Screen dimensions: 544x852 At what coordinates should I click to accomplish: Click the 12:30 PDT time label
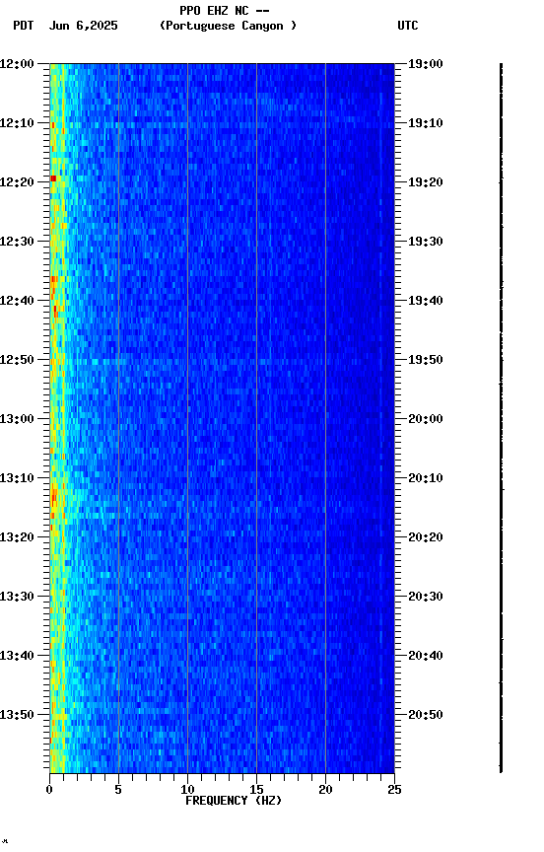pyautogui.click(x=17, y=242)
